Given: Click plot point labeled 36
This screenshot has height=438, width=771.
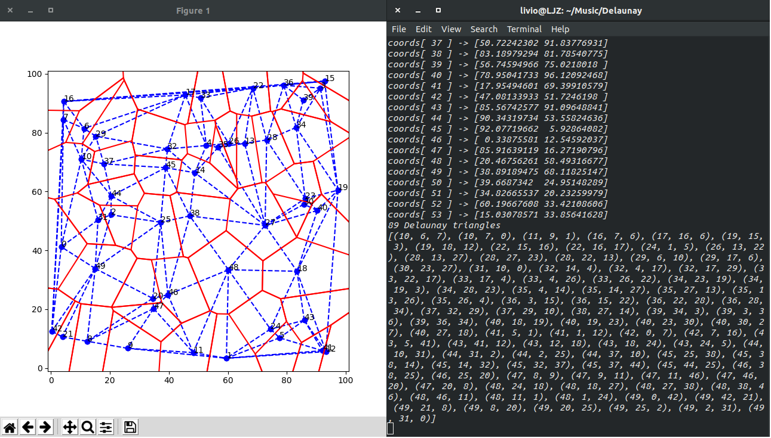Looking at the screenshot, I should click(284, 85).
